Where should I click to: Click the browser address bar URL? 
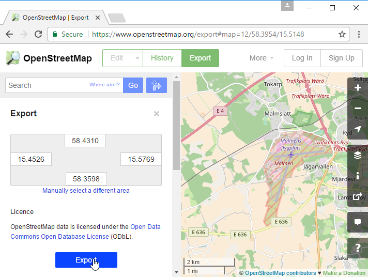pos(198,34)
